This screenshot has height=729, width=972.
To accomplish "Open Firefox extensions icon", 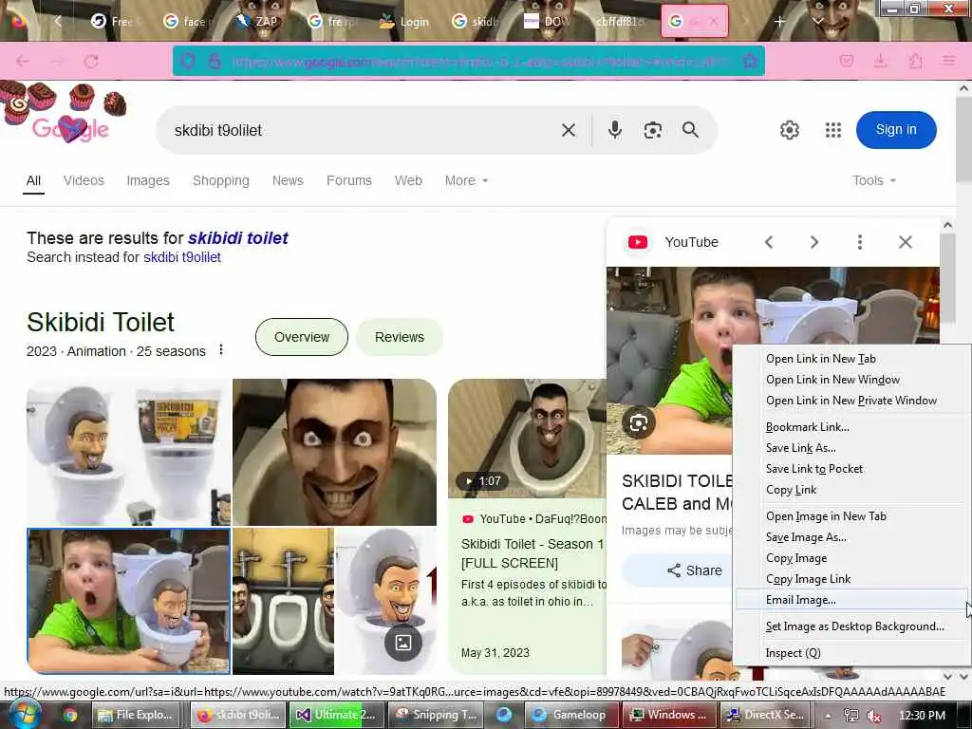I will pyautogui.click(x=915, y=62).
